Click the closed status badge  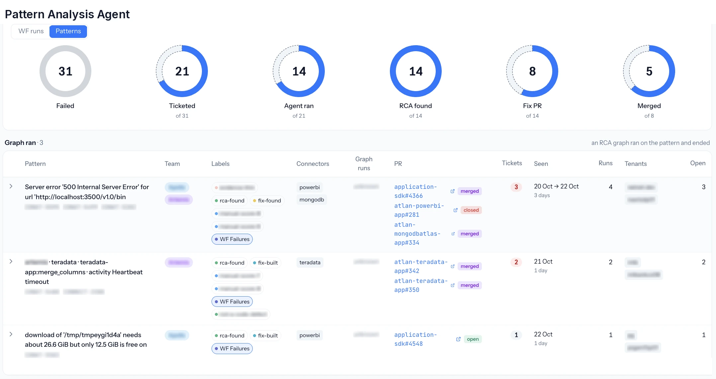471,210
